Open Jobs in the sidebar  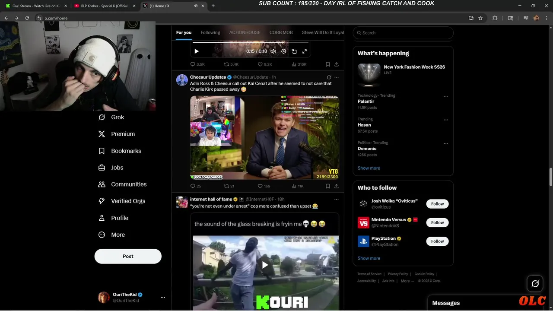(111, 168)
